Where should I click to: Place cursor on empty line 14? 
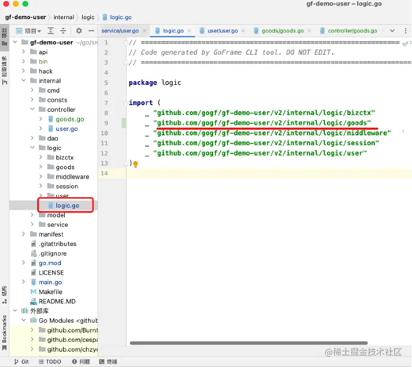pos(268,174)
